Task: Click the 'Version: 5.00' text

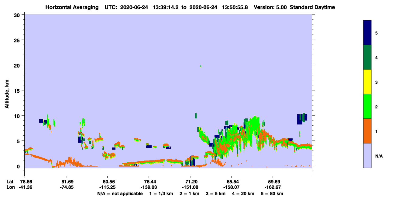Action: [270, 7]
